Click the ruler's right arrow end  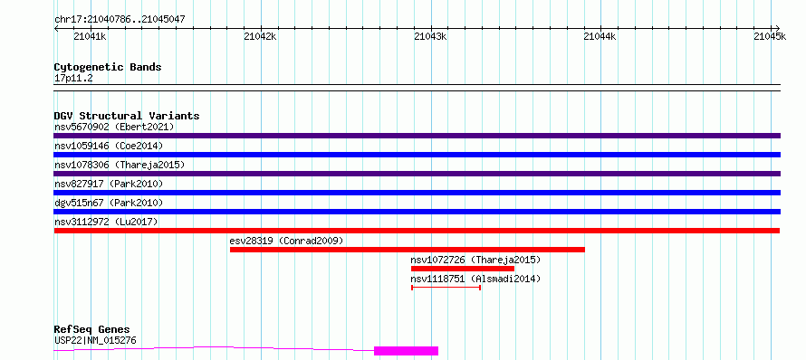tap(778, 29)
